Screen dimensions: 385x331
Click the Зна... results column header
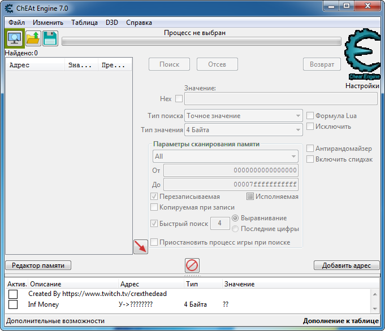(81, 66)
